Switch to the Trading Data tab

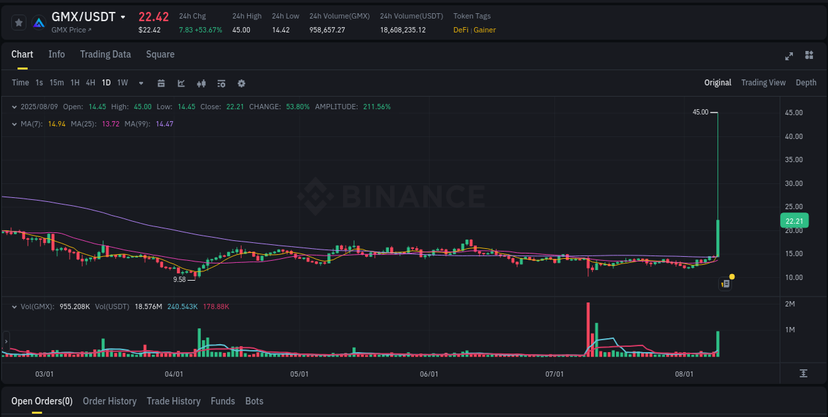pos(105,54)
